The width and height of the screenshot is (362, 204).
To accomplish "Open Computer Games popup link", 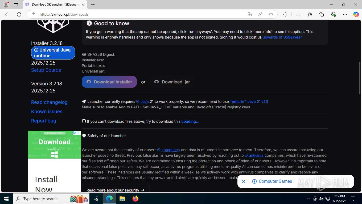I will click(272, 181).
